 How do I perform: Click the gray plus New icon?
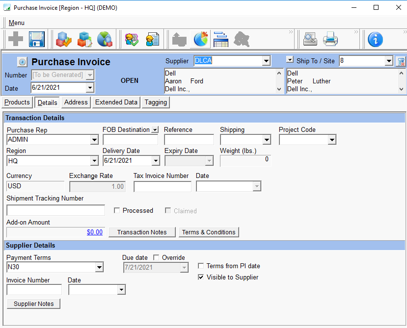pyautogui.click(x=16, y=39)
